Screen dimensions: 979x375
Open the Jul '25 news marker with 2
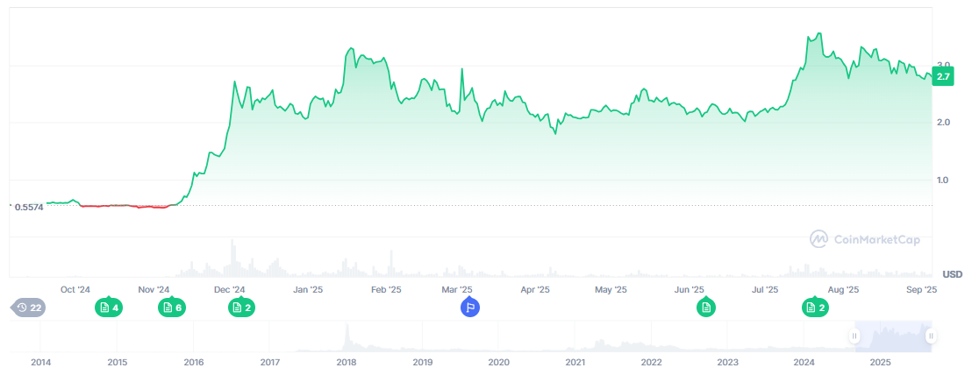click(x=816, y=308)
